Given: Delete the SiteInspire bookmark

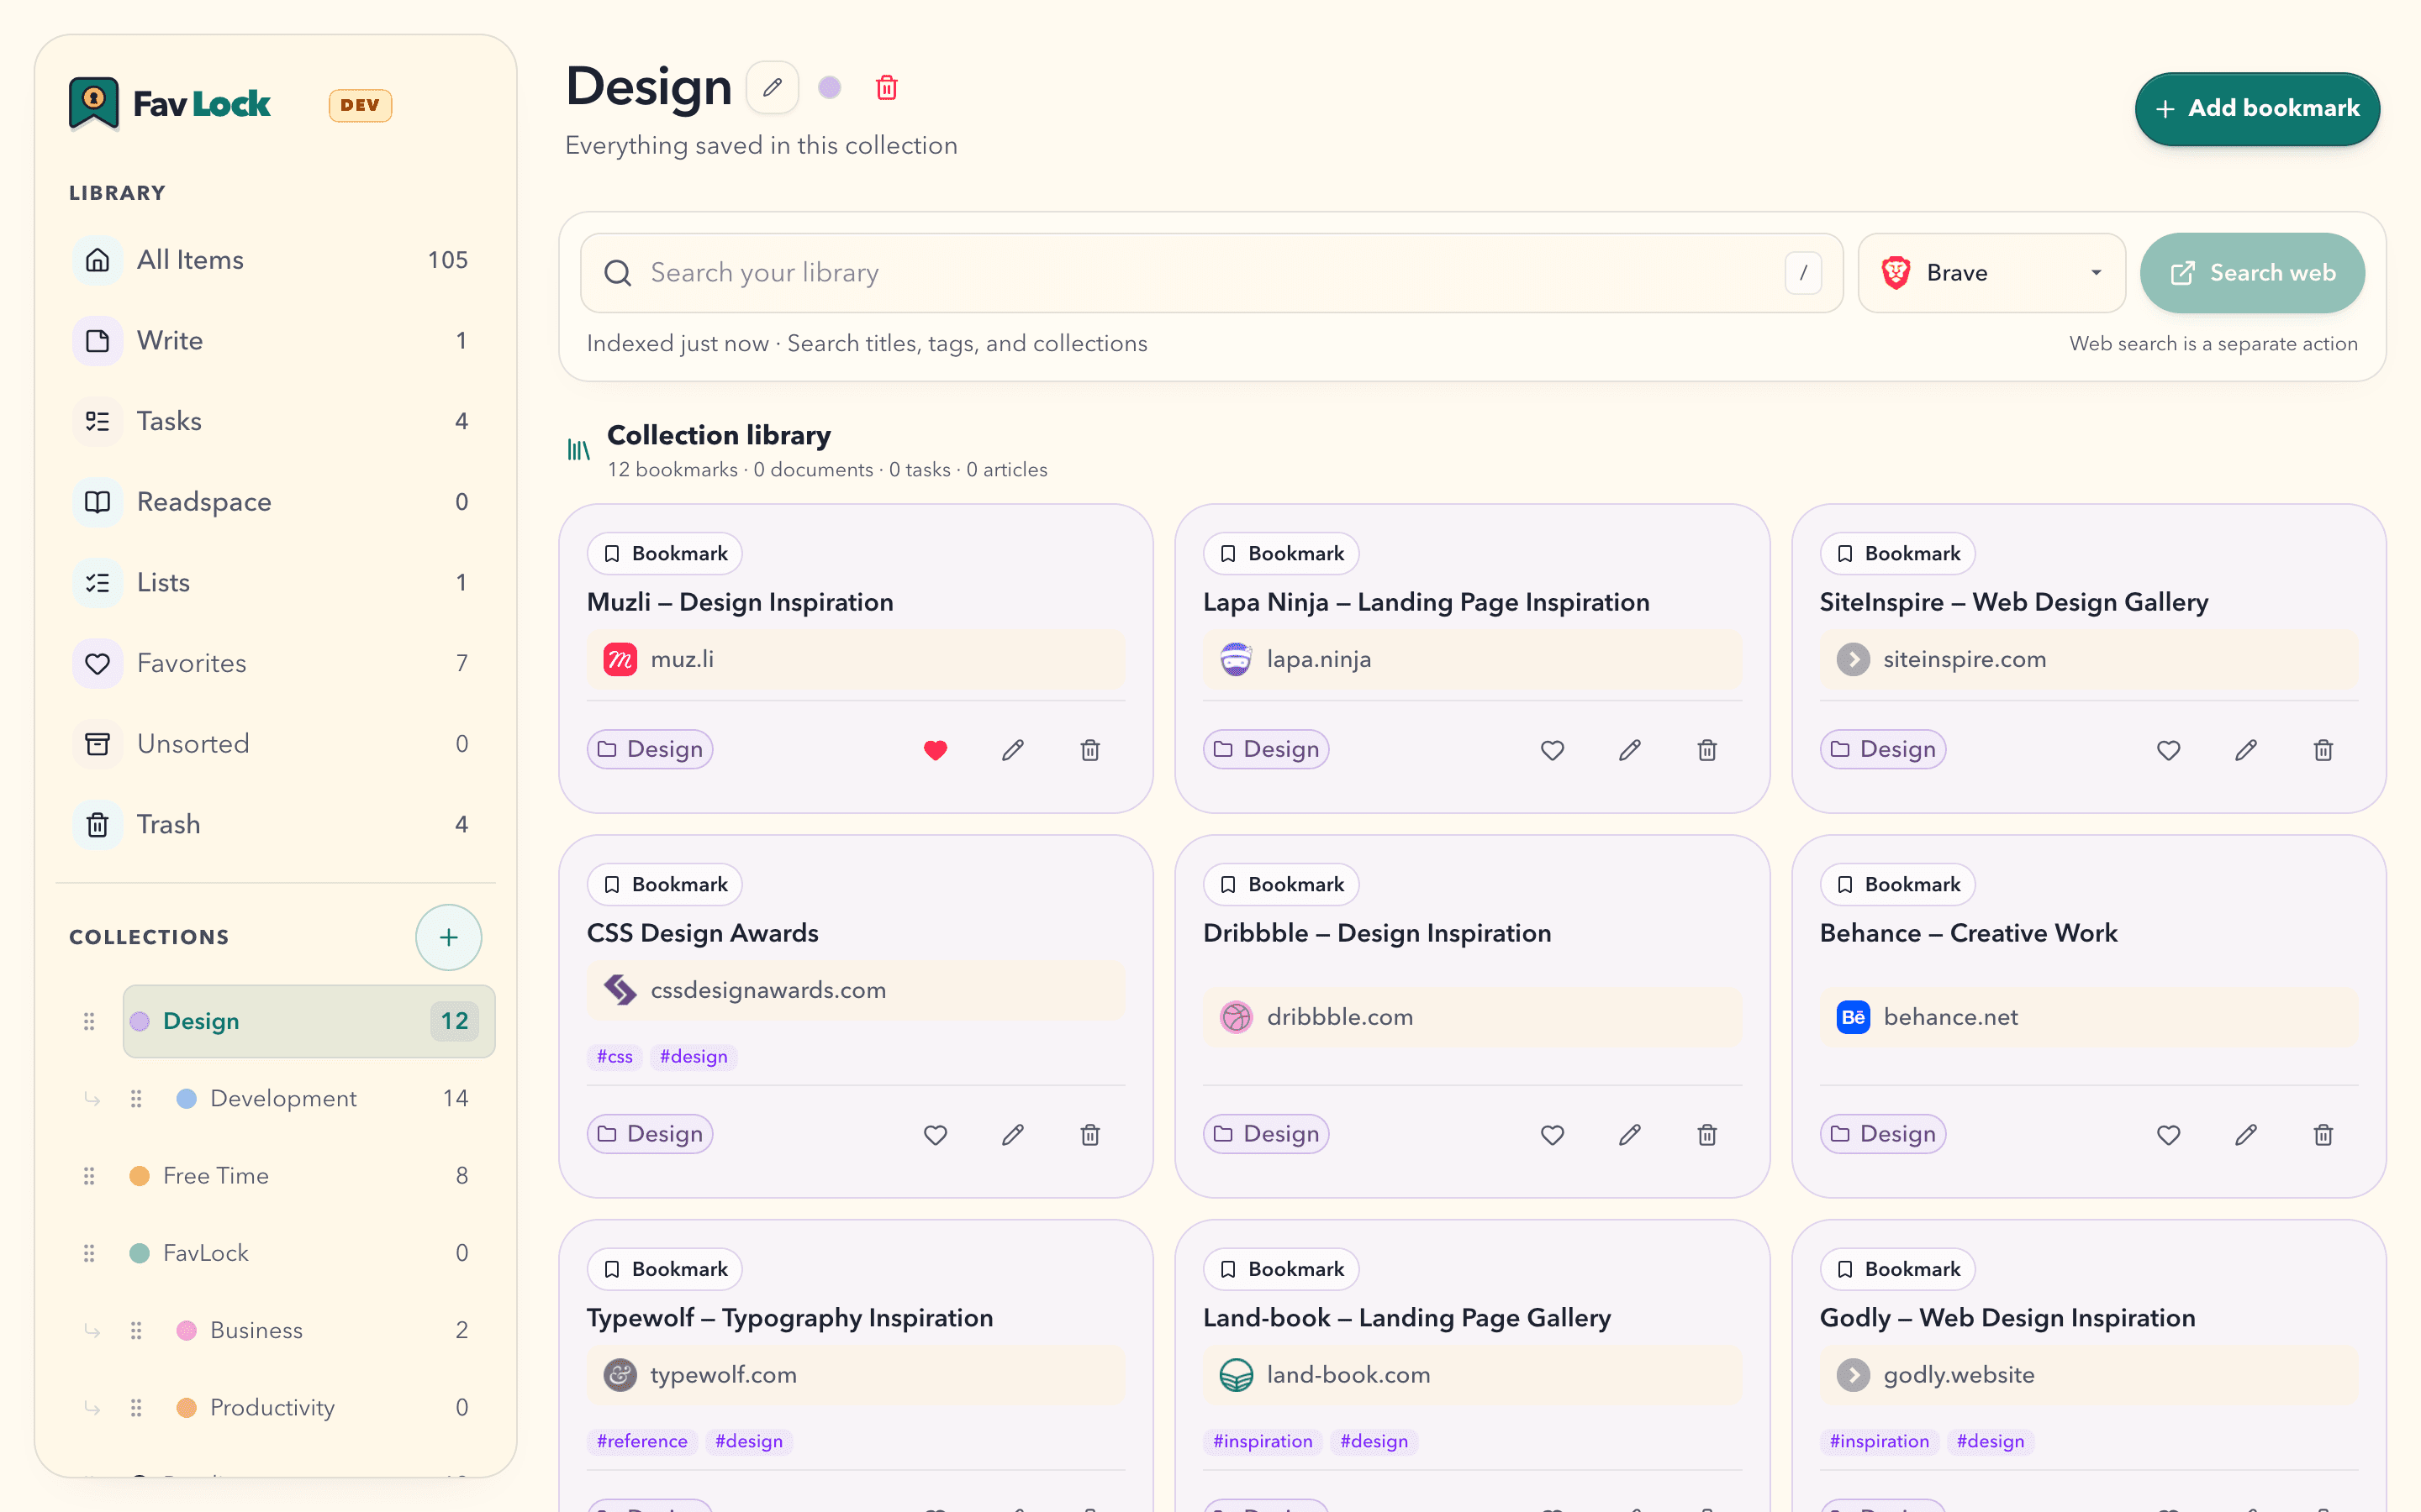Looking at the screenshot, I should coord(2323,750).
